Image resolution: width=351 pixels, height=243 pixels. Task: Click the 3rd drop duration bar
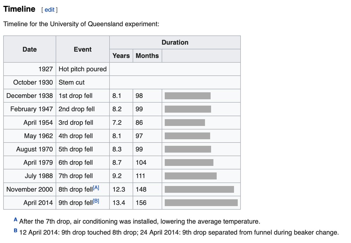pyautogui.click(x=185, y=122)
